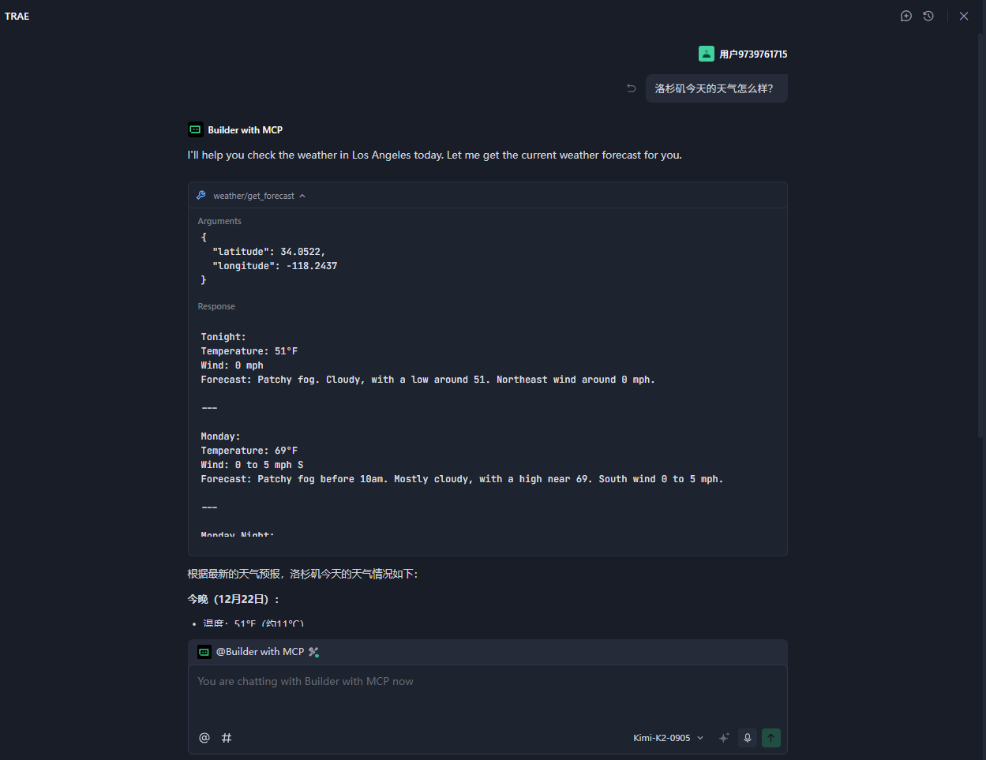Click the user message bubble about Los Angeles weather
Viewport: 986px width, 760px height.
716,88
